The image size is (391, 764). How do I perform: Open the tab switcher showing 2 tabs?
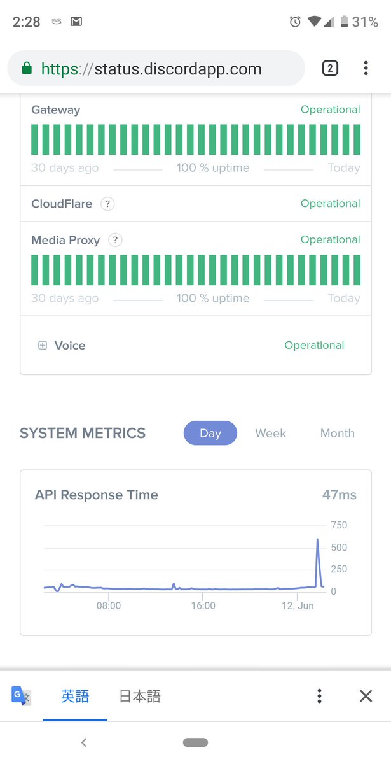point(329,68)
